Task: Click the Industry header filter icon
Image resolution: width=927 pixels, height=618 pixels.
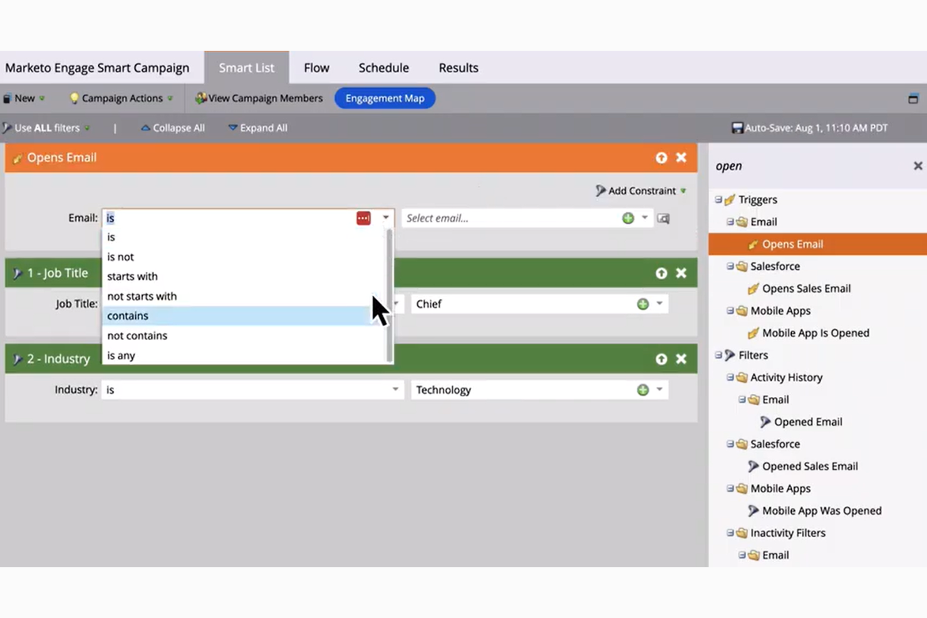Action: pyautogui.click(x=18, y=359)
